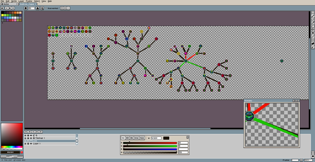Click the foreground color #1c1201 button

pos(10,152)
